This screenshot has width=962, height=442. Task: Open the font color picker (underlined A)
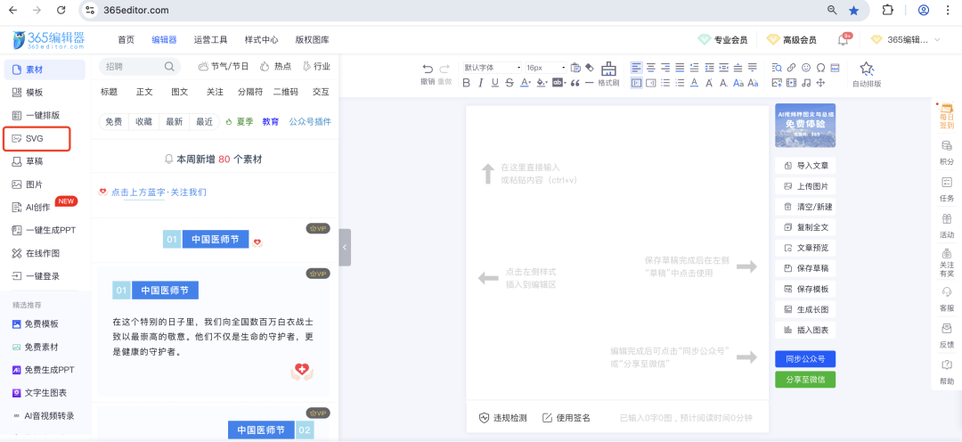click(x=525, y=83)
